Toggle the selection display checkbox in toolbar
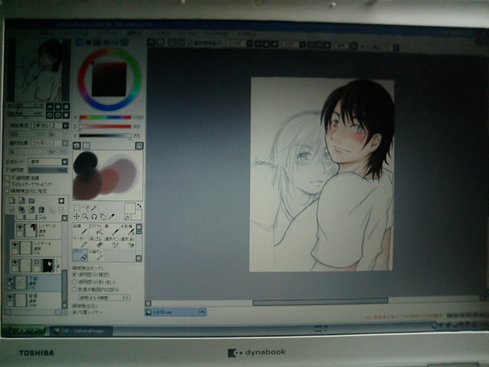This screenshot has width=489, height=367. [189, 43]
